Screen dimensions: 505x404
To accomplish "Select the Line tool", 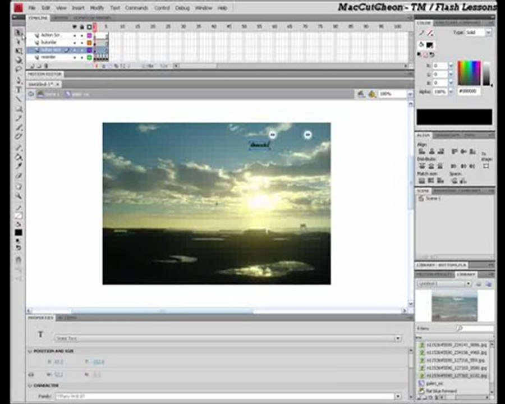I will point(19,99).
